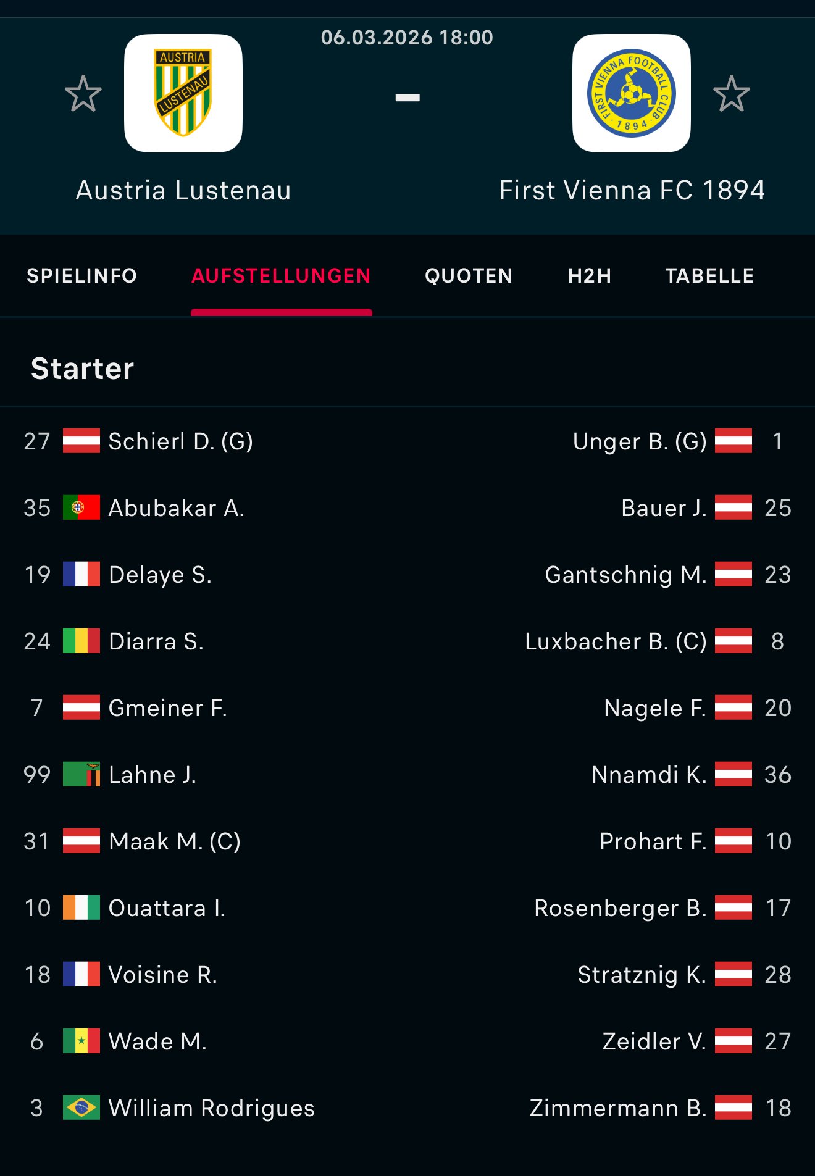815x1176 pixels.
Task: Tap Senegal flag next to Wade M.
Action: pos(81,1041)
